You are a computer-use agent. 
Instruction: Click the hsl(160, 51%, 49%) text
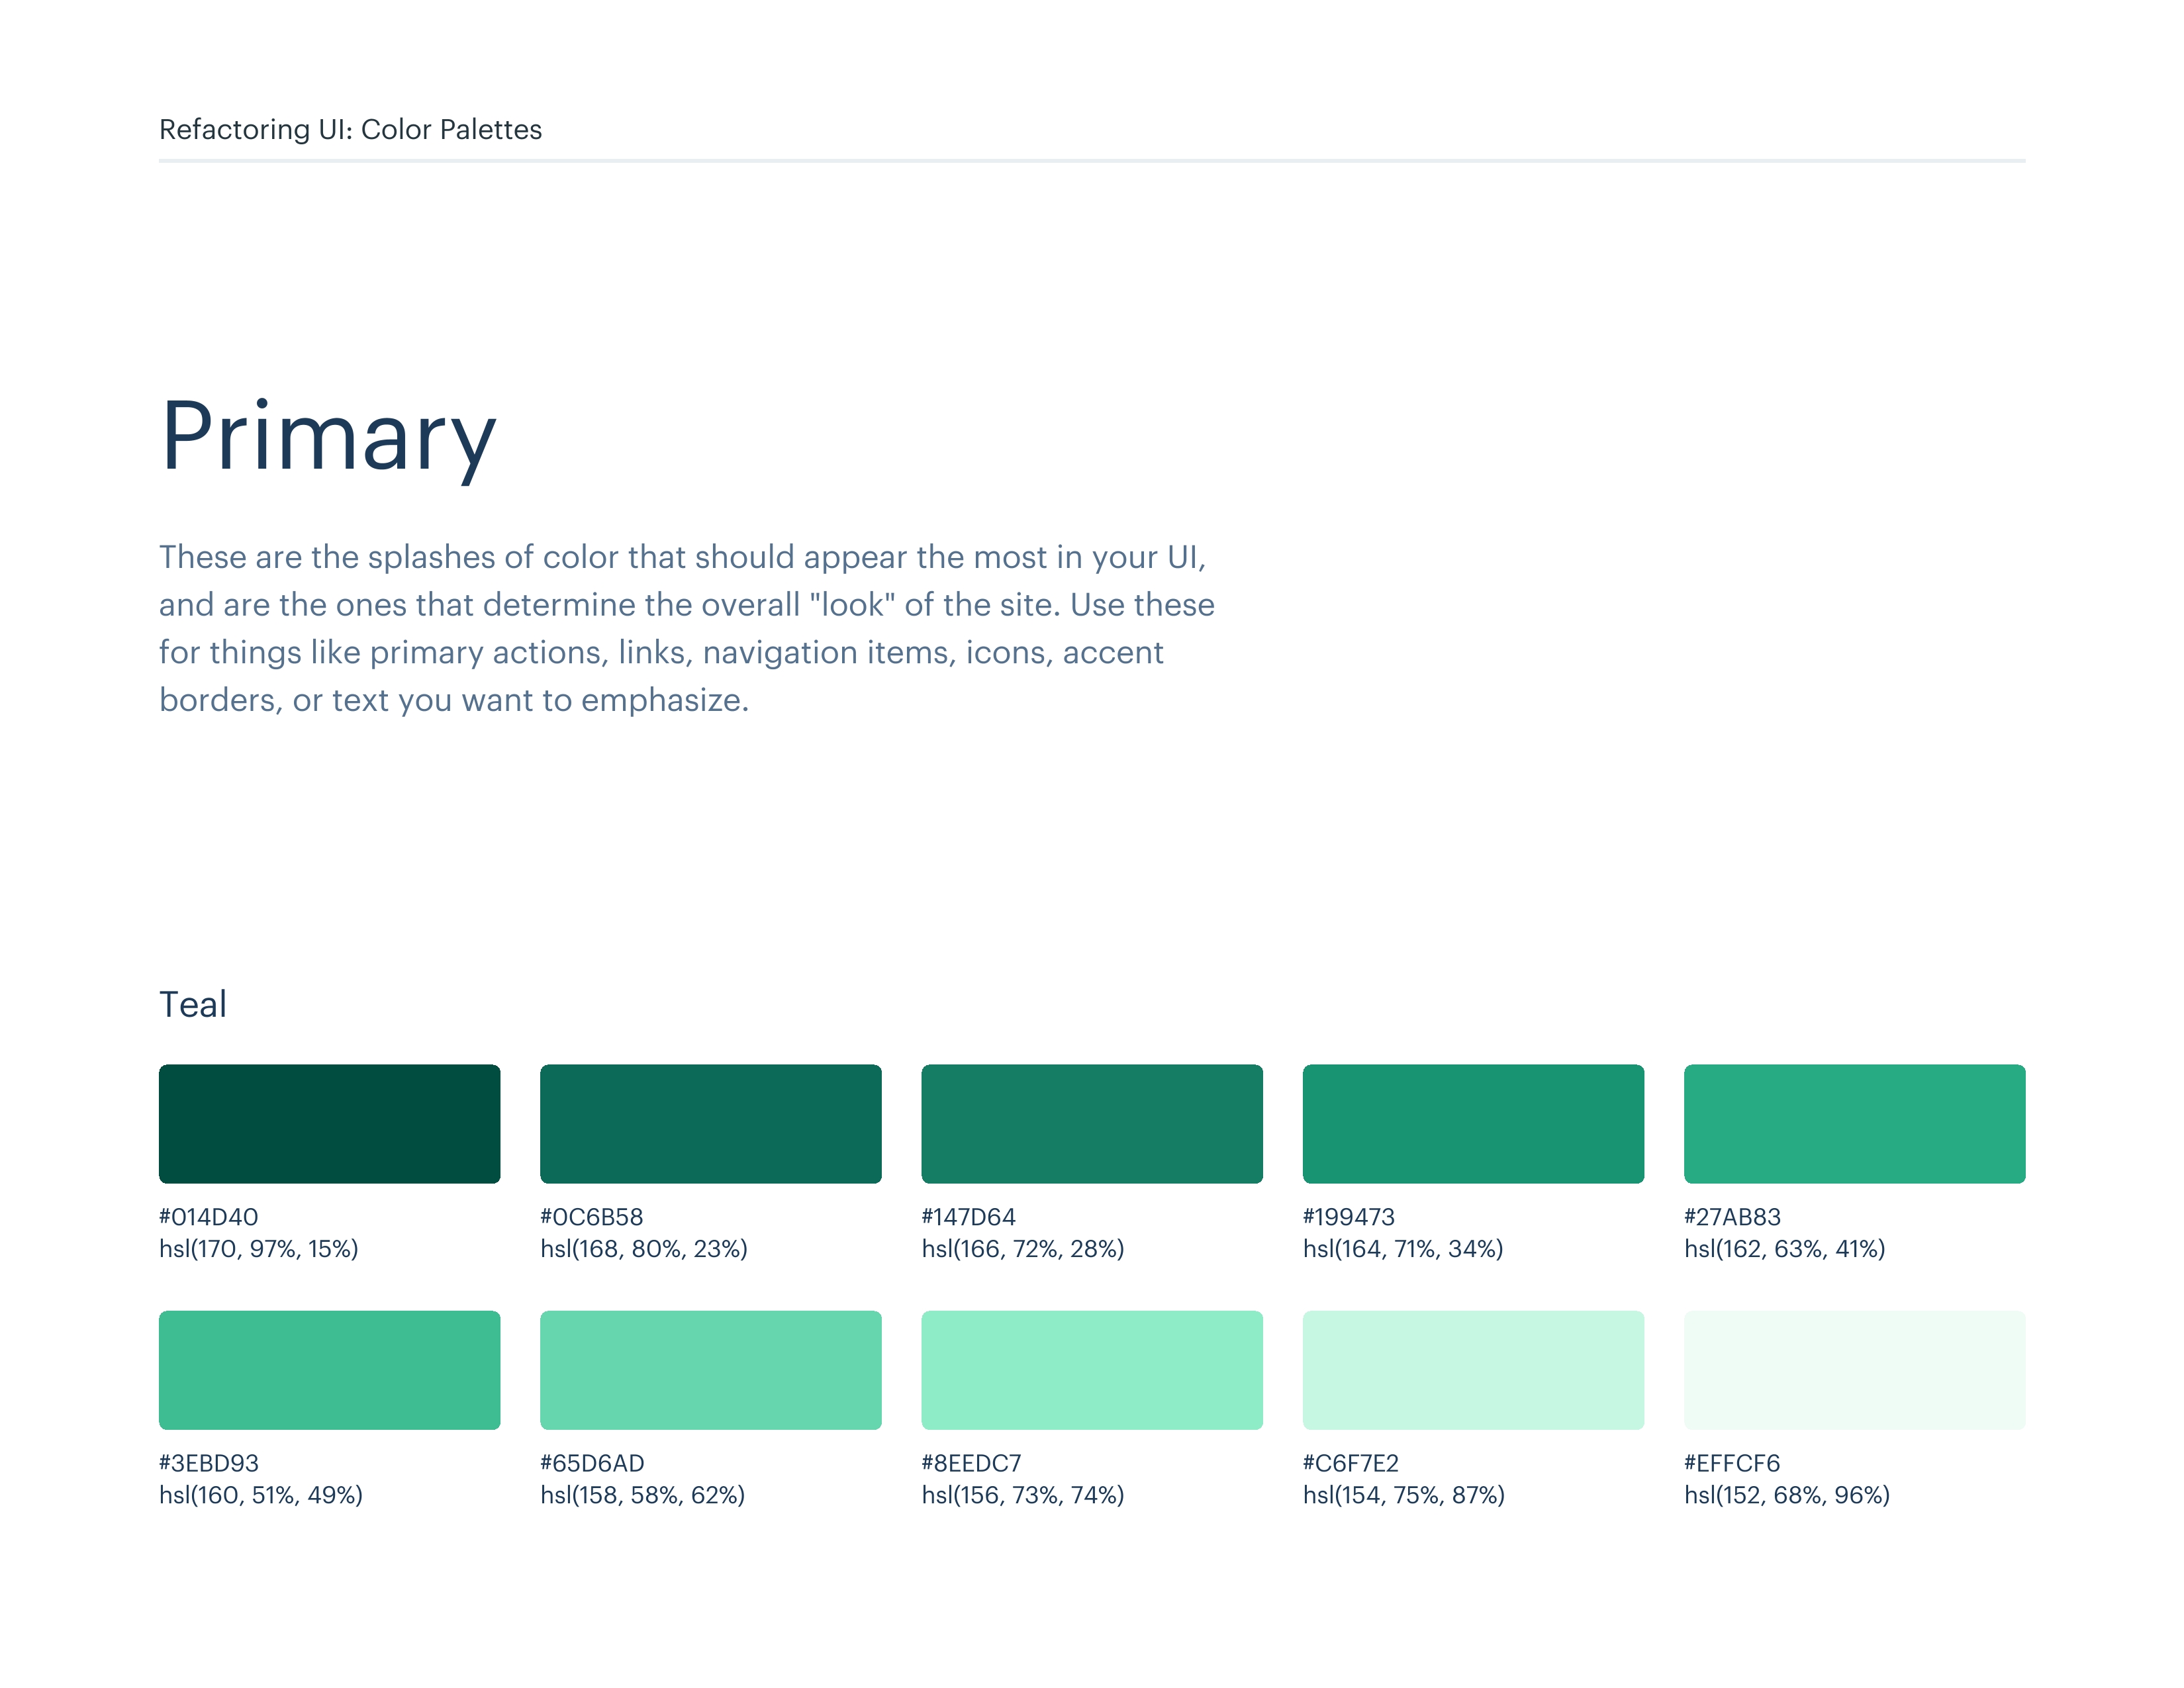260,1495
